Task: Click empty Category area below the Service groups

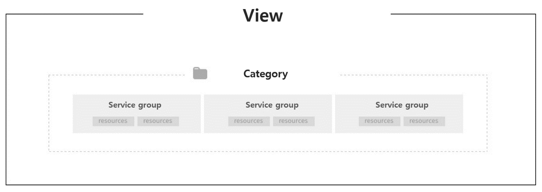Action: pos(268,142)
